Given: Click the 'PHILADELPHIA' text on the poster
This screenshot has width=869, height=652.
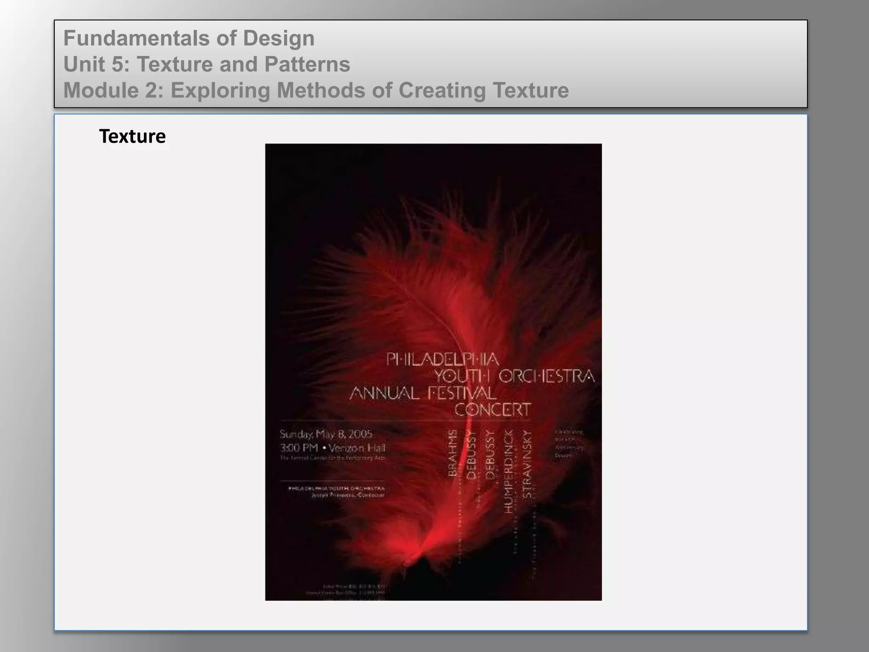Looking at the screenshot, I should point(443,360).
